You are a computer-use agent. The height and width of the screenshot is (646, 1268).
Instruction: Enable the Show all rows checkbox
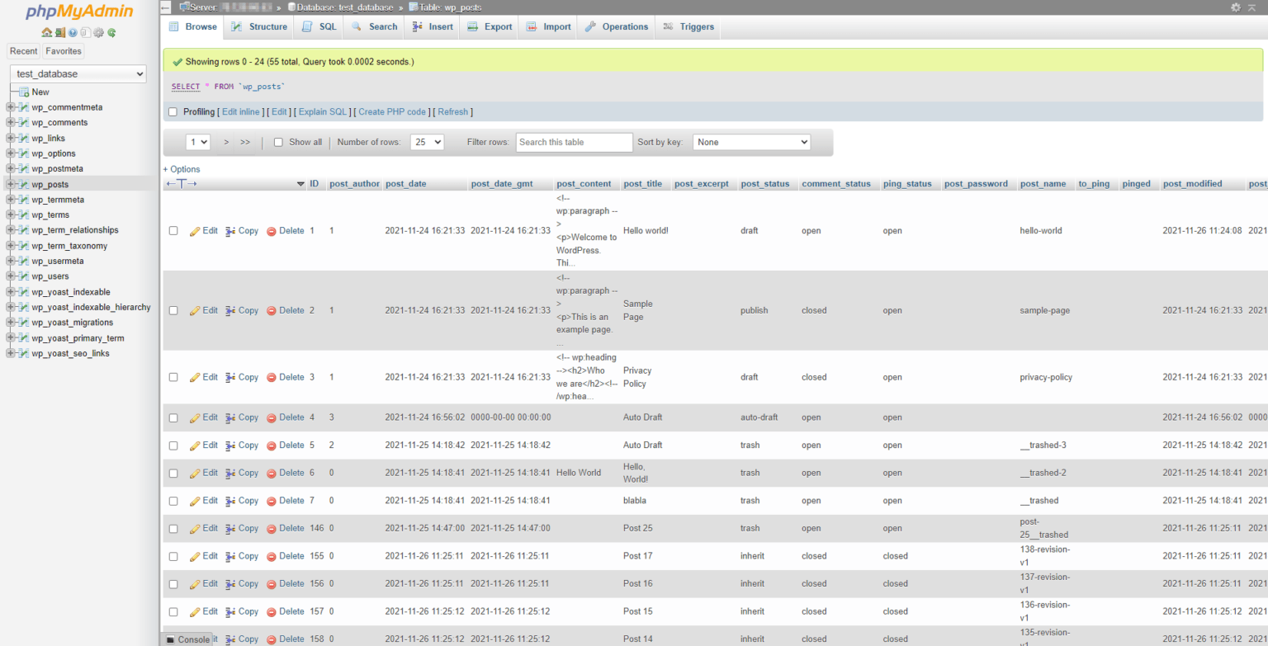[278, 141]
